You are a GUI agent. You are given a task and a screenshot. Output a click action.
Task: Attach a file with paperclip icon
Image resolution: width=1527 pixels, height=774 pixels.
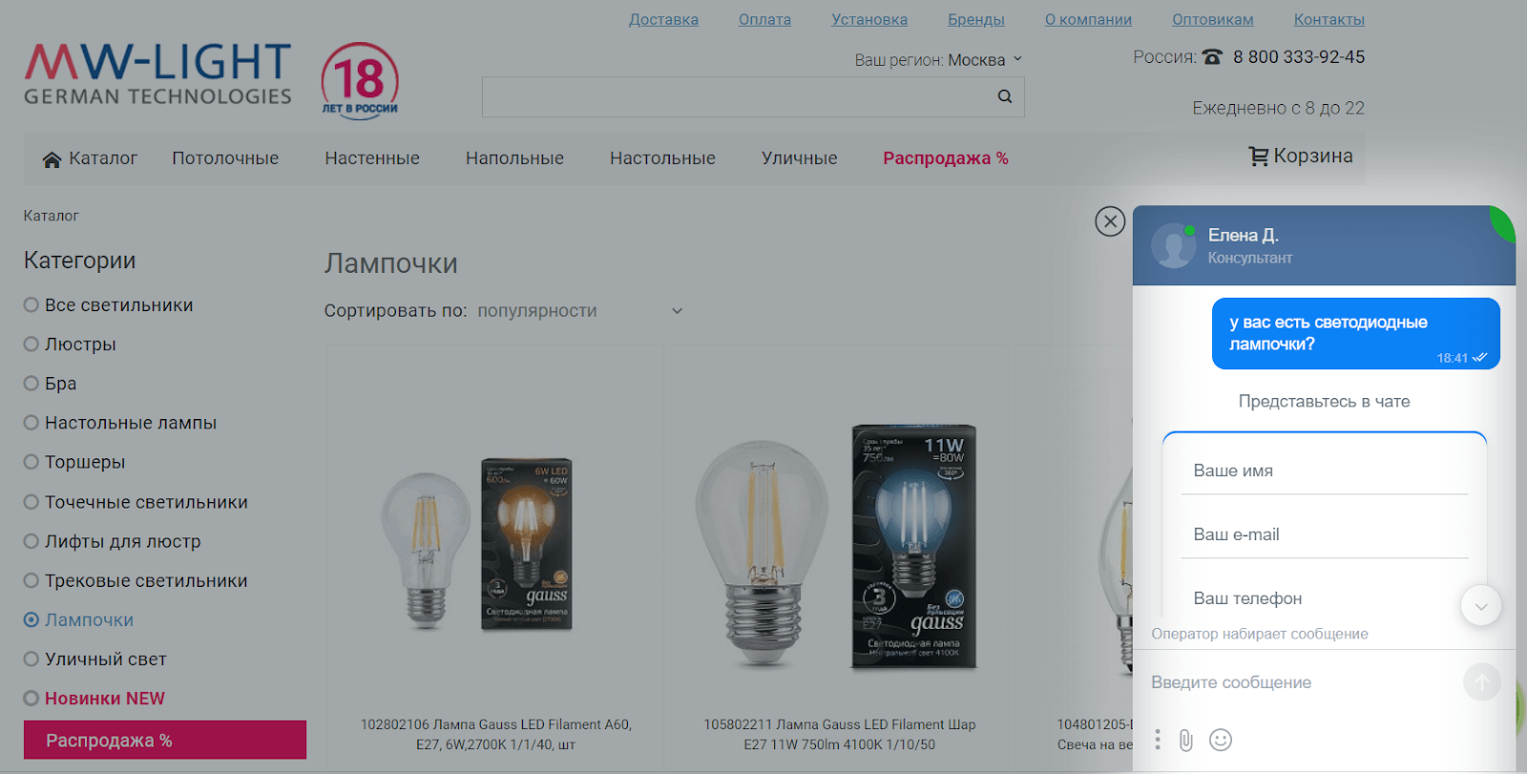1185,741
